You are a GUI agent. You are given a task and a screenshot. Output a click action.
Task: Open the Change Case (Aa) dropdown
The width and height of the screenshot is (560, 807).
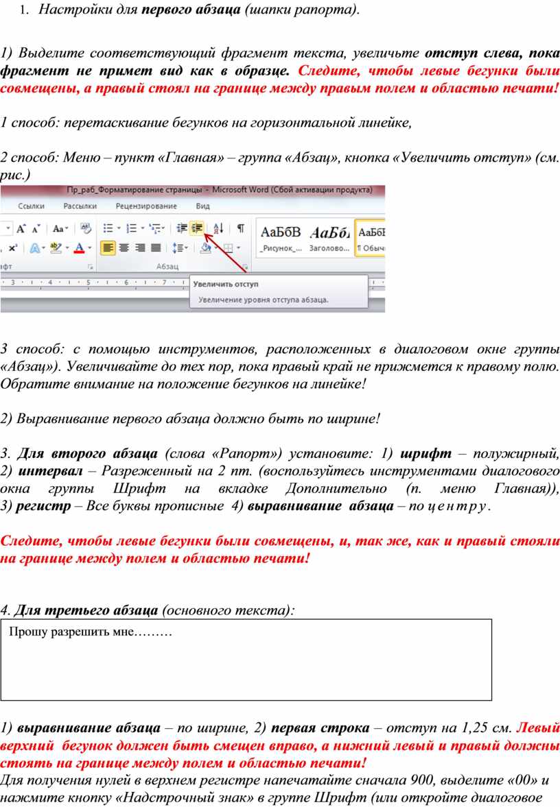[x=60, y=228]
